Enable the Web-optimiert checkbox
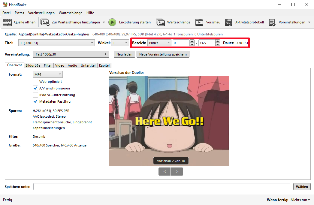314x205 pixels. [35, 81]
